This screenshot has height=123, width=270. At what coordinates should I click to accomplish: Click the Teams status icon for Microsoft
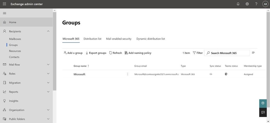point(226,74)
